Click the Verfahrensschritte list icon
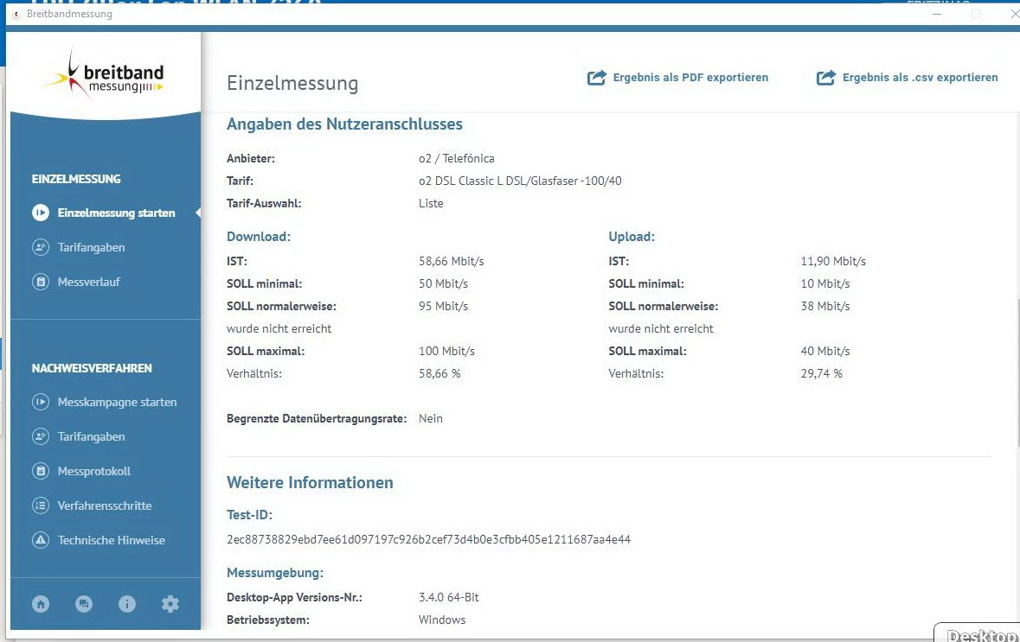 [x=41, y=505]
